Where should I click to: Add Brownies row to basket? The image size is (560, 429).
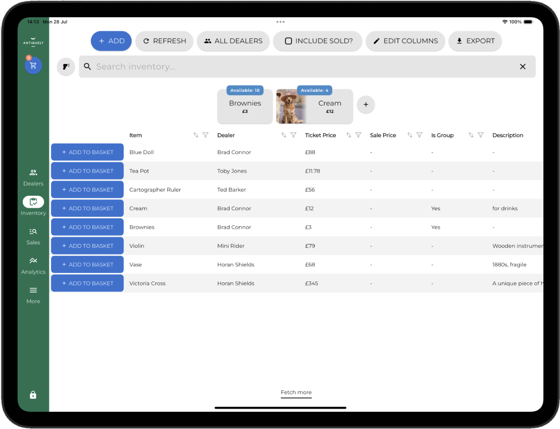tap(87, 227)
